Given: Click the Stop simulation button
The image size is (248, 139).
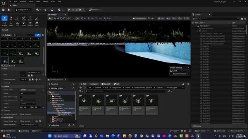Looking at the screenshot, I should point(77,10).
